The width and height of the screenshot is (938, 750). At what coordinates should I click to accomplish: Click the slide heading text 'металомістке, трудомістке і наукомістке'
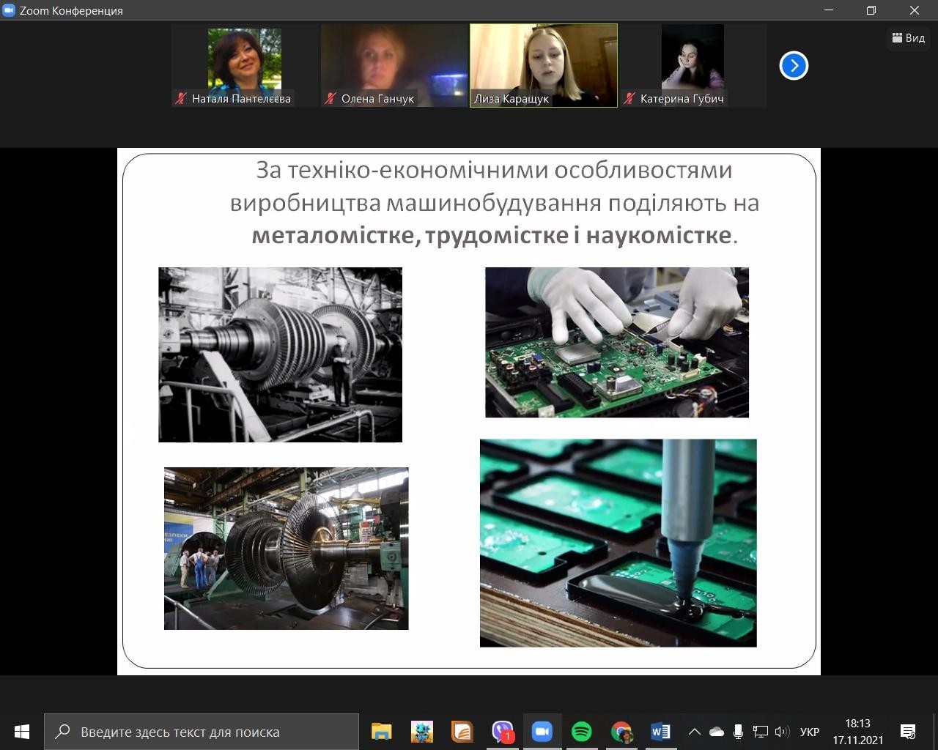pyautogui.click(x=492, y=235)
